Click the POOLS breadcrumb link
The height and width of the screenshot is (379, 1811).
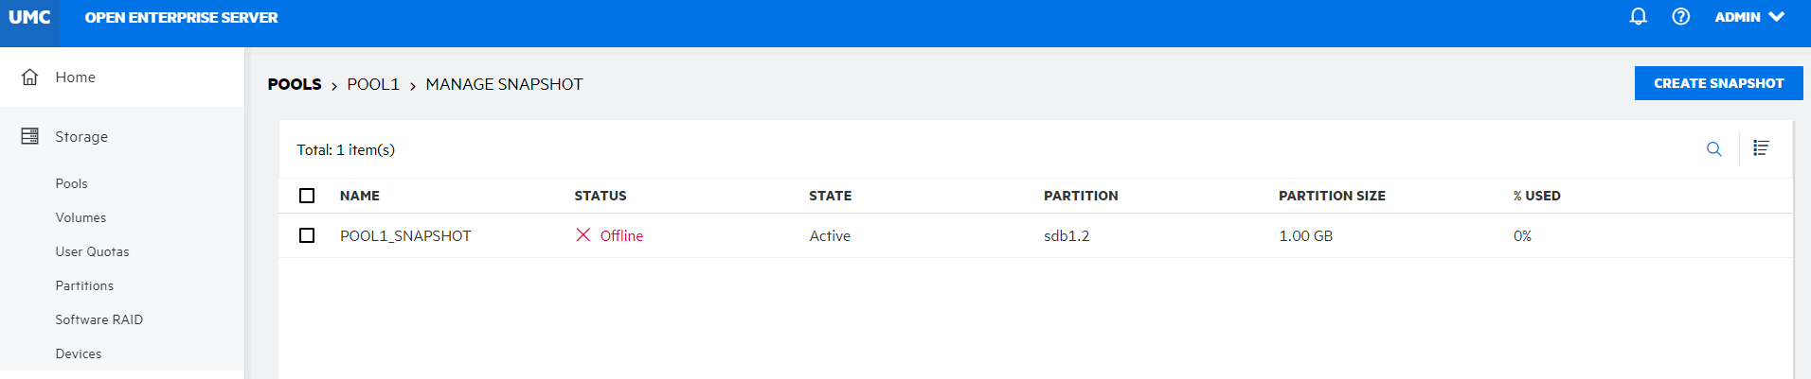tap(295, 85)
